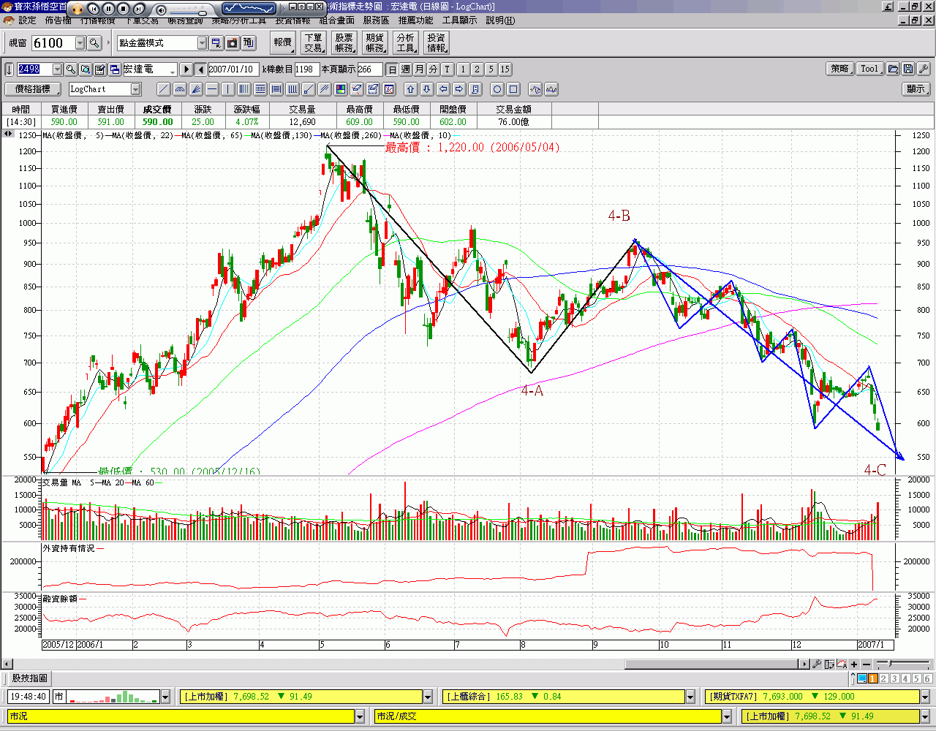
Task: Click the 預 preset icon button
Action: point(249,43)
